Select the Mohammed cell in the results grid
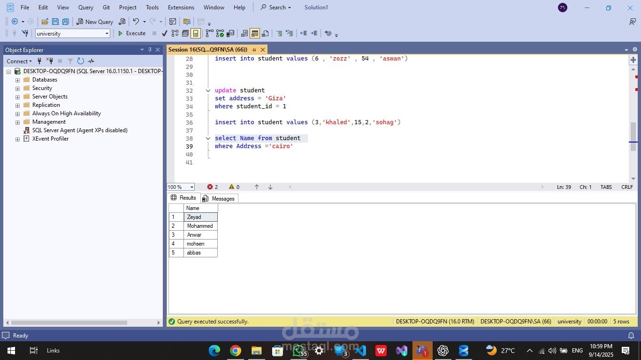The width and height of the screenshot is (641, 360). [200, 226]
